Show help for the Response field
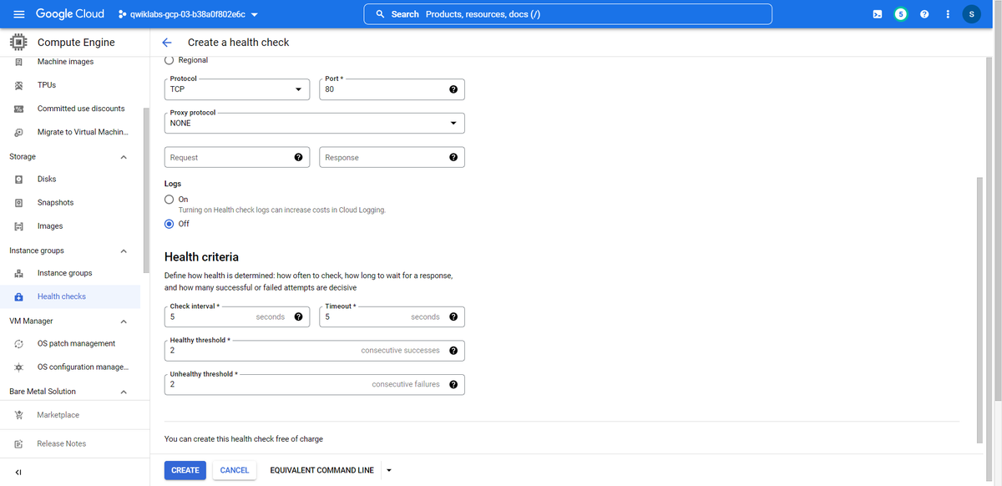1002x486 pixels. tap(453, 157)
